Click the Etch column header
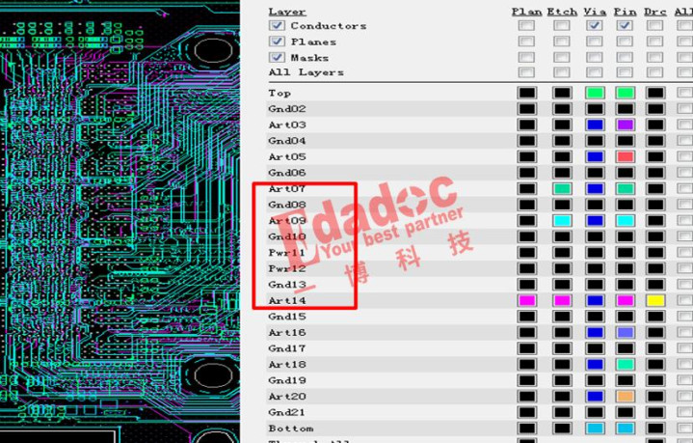The height and width of the screenshot is (443, 693). click(x=562, y=12)
